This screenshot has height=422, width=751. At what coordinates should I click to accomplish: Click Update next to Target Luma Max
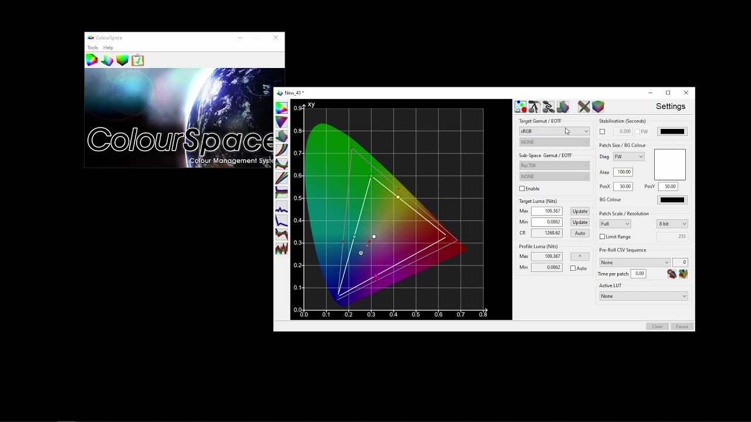click(x=580, y=211)
